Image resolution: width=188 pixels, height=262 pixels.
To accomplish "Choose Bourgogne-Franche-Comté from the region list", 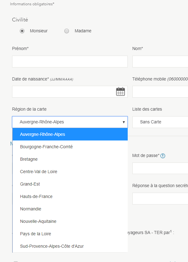I will [x=70, y=147].
